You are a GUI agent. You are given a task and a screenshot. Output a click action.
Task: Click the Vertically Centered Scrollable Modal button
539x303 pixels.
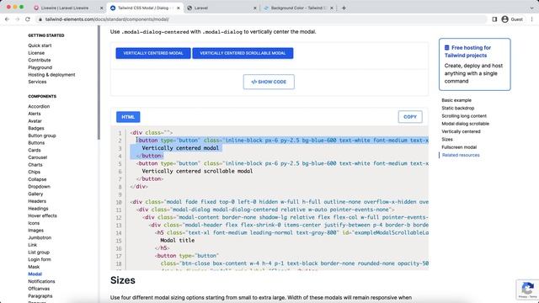pos(243,53)
